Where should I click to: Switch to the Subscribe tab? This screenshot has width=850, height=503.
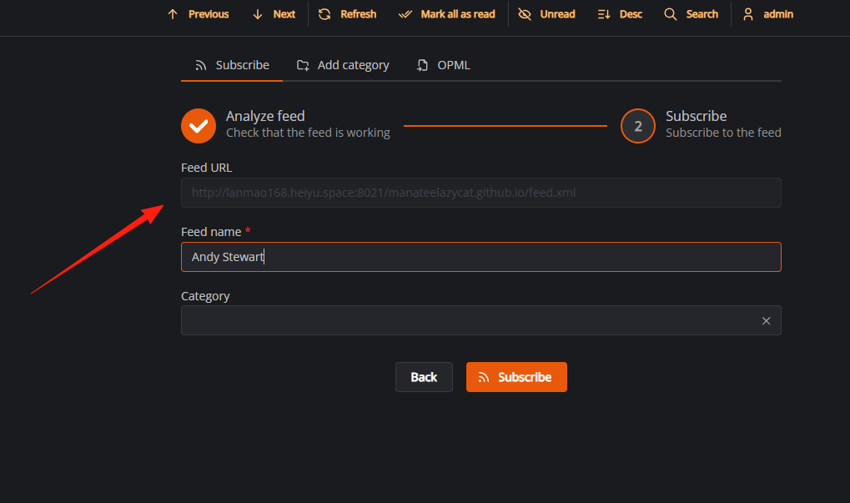point(231,65)
